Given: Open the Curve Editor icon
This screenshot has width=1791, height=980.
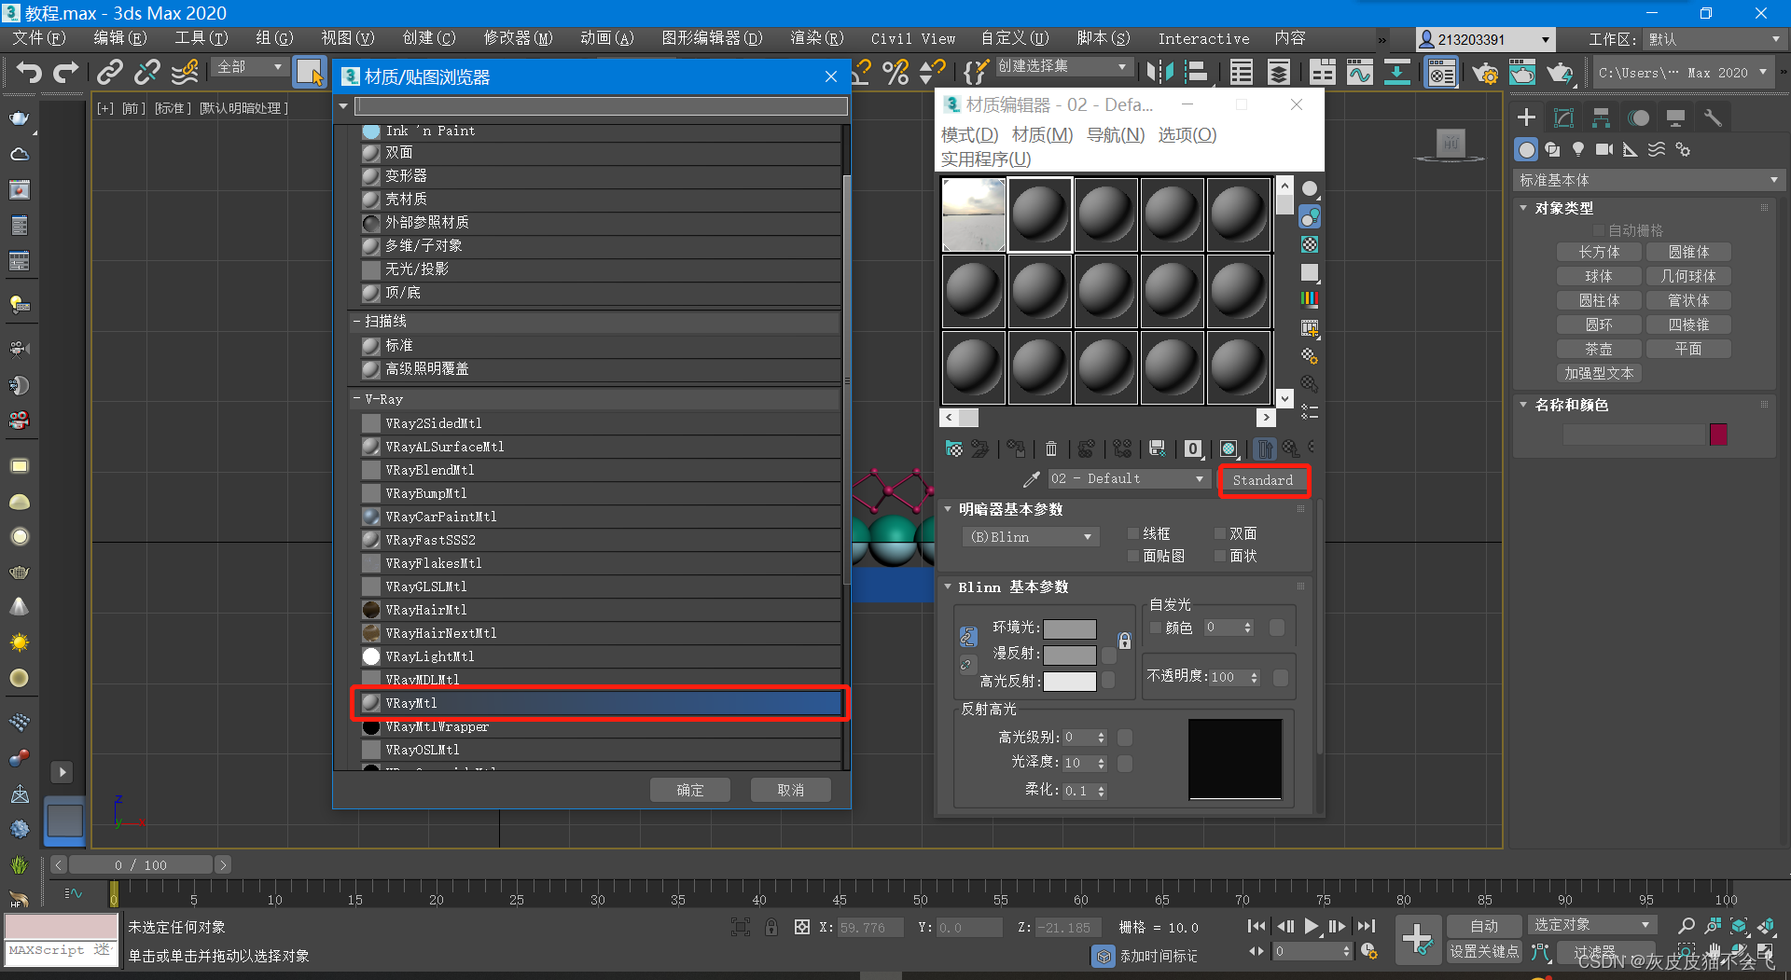Looking at the screenshot, I should (x=1360, y=72).
